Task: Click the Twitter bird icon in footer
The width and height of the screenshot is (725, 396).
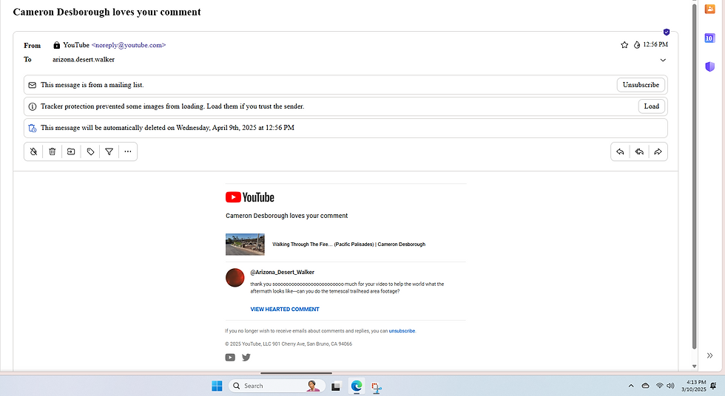Action: click(x=246, y=358)
